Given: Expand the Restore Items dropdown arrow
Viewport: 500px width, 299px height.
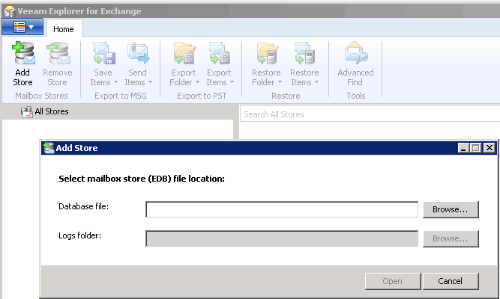Looking at the screenshot, I should (316, 82).
